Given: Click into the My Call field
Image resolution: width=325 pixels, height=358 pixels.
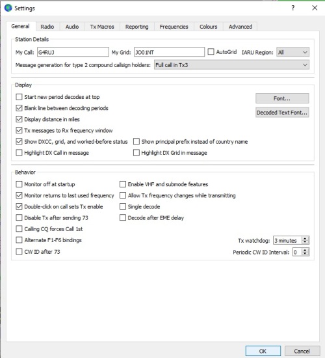Looking at the screenshot, I should (73, 52).
